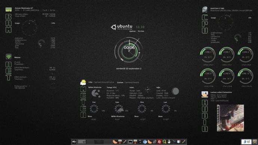Click the green Wi-Fi network icon
258x145 pixels.
click(9, 57)
